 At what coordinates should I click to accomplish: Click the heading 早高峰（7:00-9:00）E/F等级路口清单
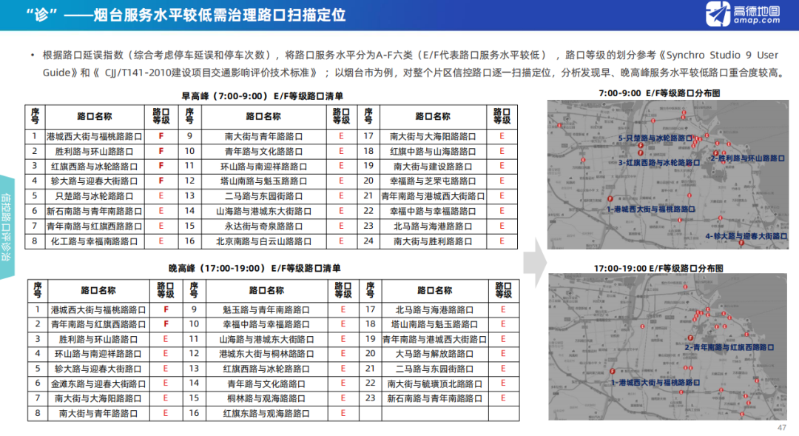[263, 96]
